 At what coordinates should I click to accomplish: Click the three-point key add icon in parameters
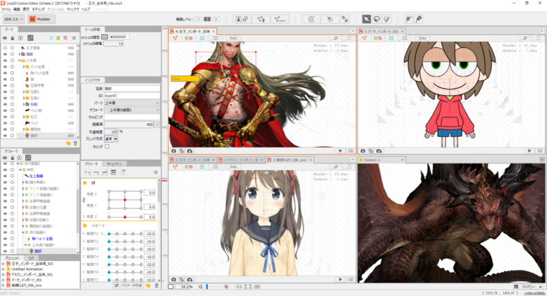96,172
